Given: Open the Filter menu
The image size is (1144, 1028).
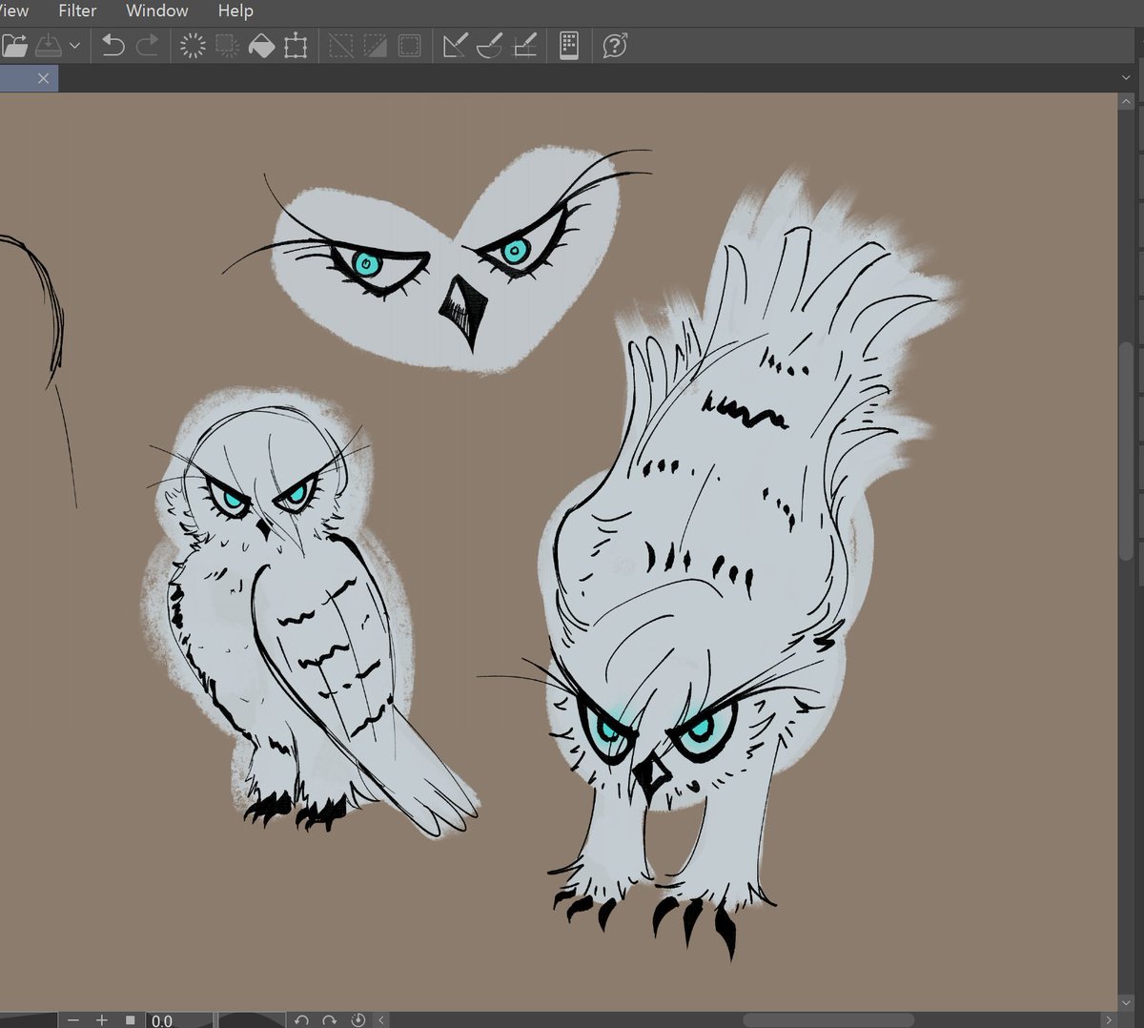Looking at the screenshot, I should 77,10.
